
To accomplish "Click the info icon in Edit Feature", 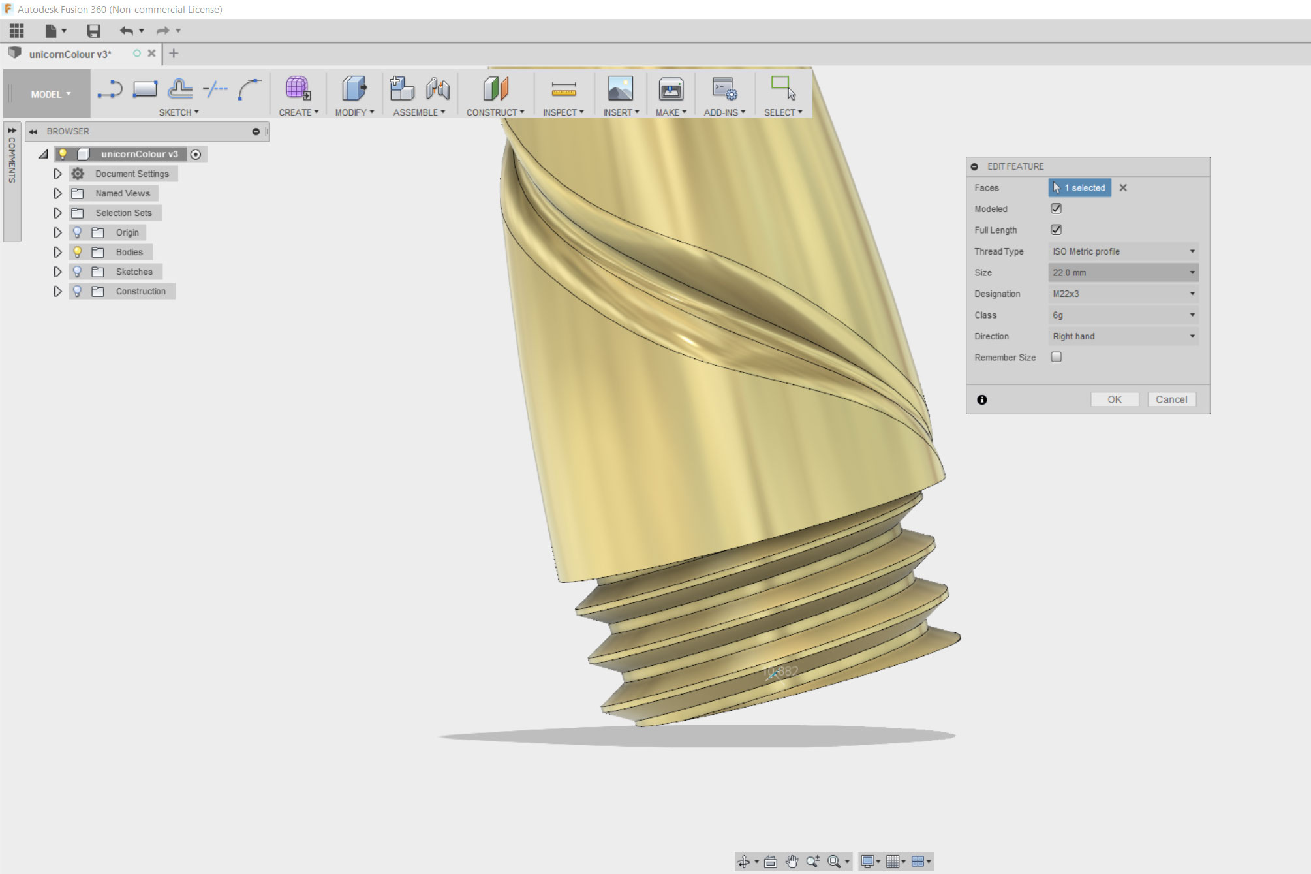I will click(982, 399).
